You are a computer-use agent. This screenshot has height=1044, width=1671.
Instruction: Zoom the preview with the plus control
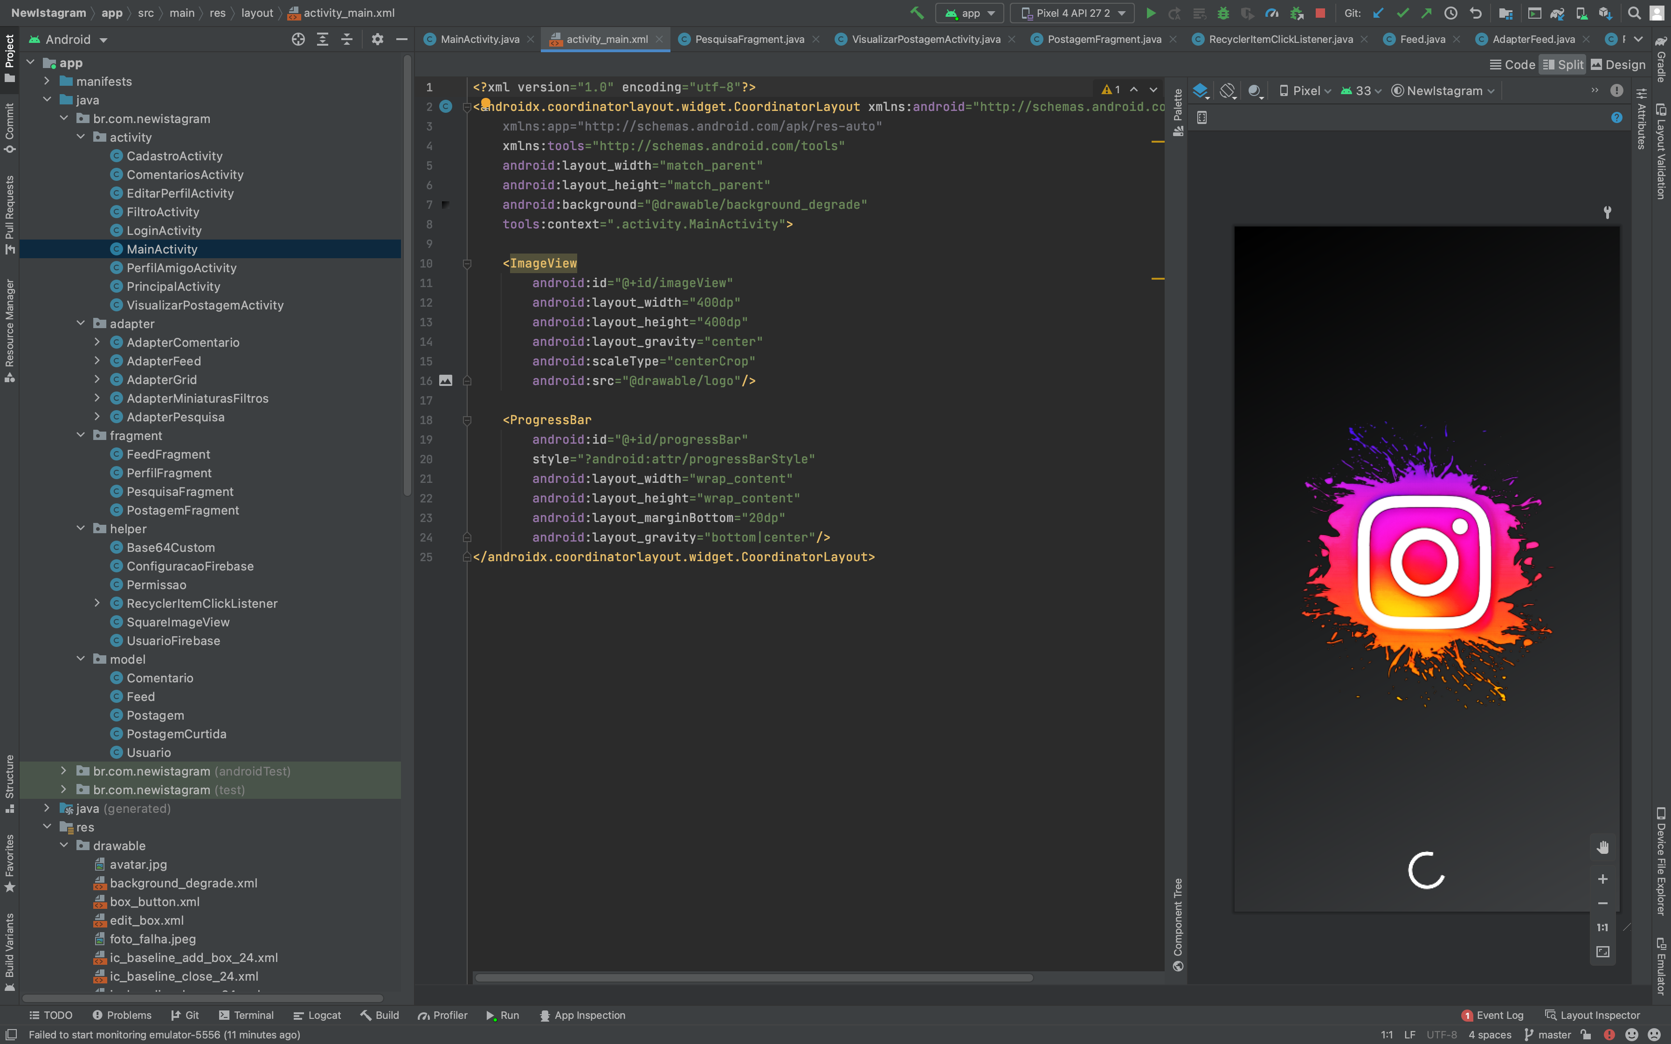(1602, 879)
